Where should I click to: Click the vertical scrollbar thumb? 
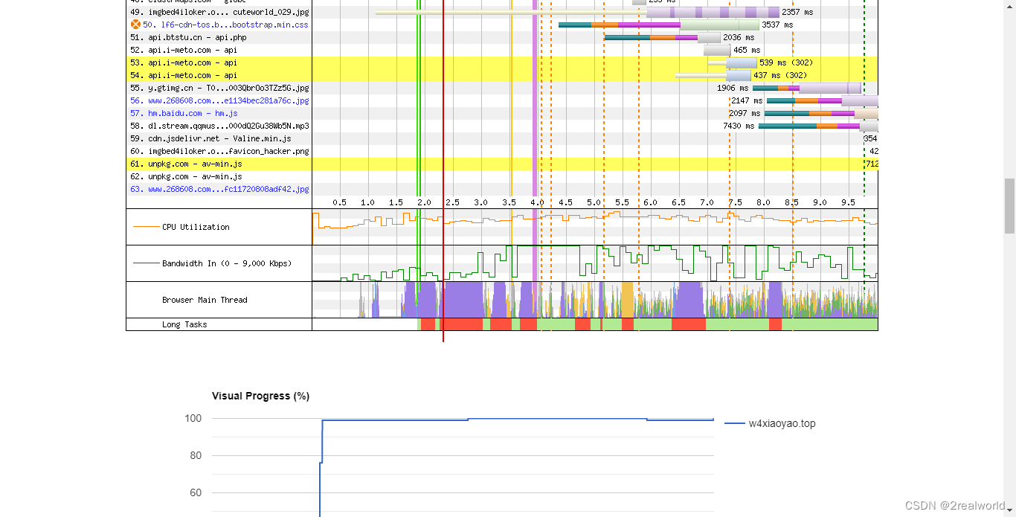(x=1009, y=206)
